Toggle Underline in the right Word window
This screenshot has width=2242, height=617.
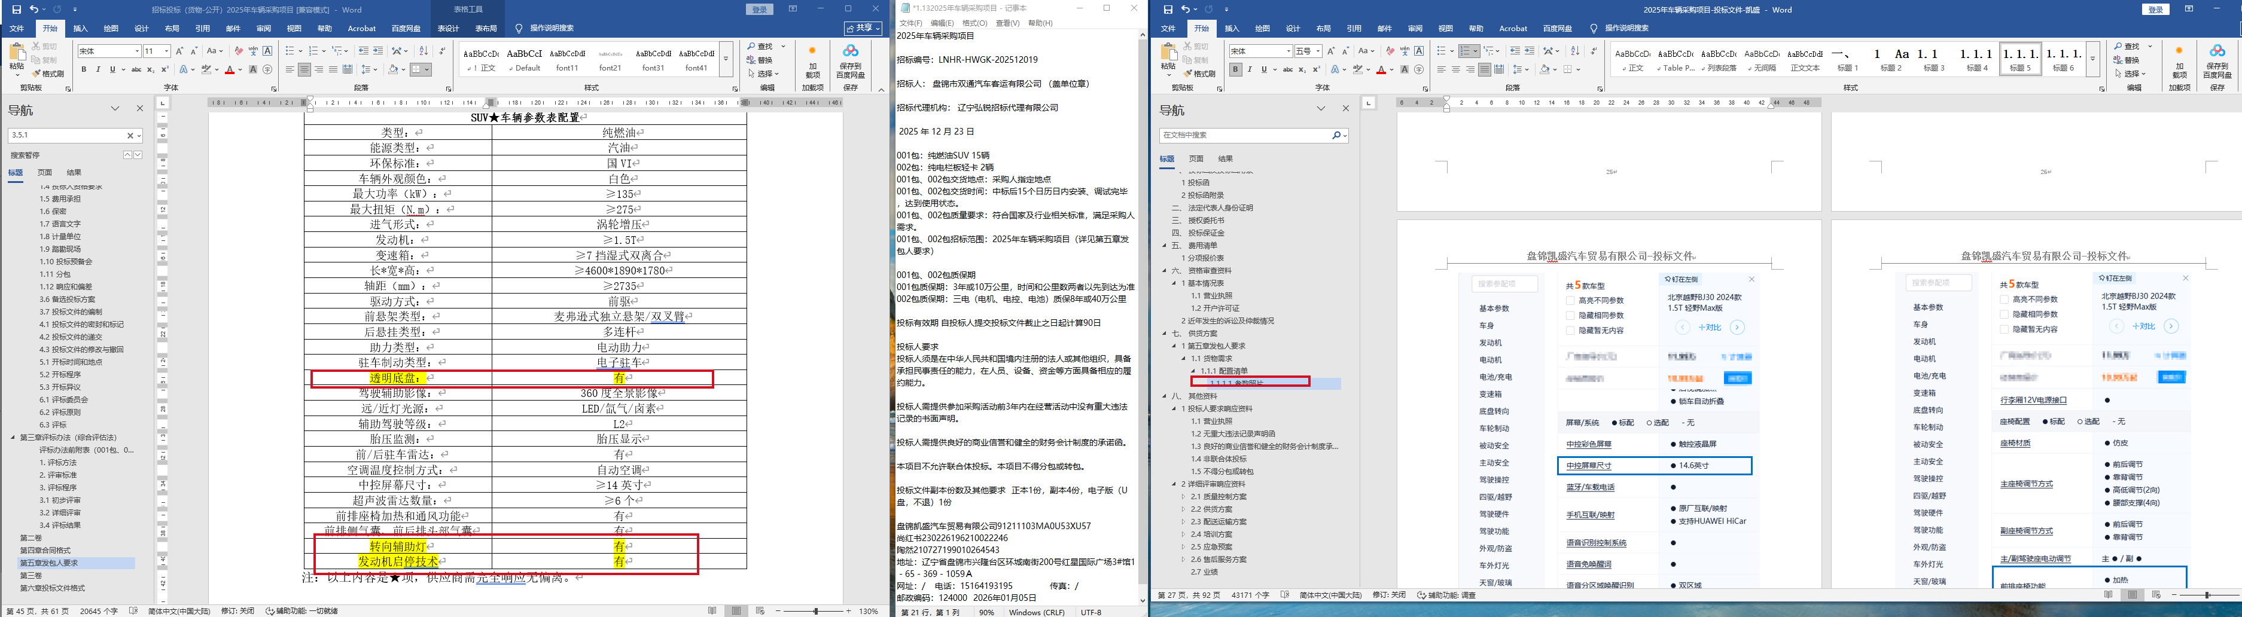coord(1264,69)
